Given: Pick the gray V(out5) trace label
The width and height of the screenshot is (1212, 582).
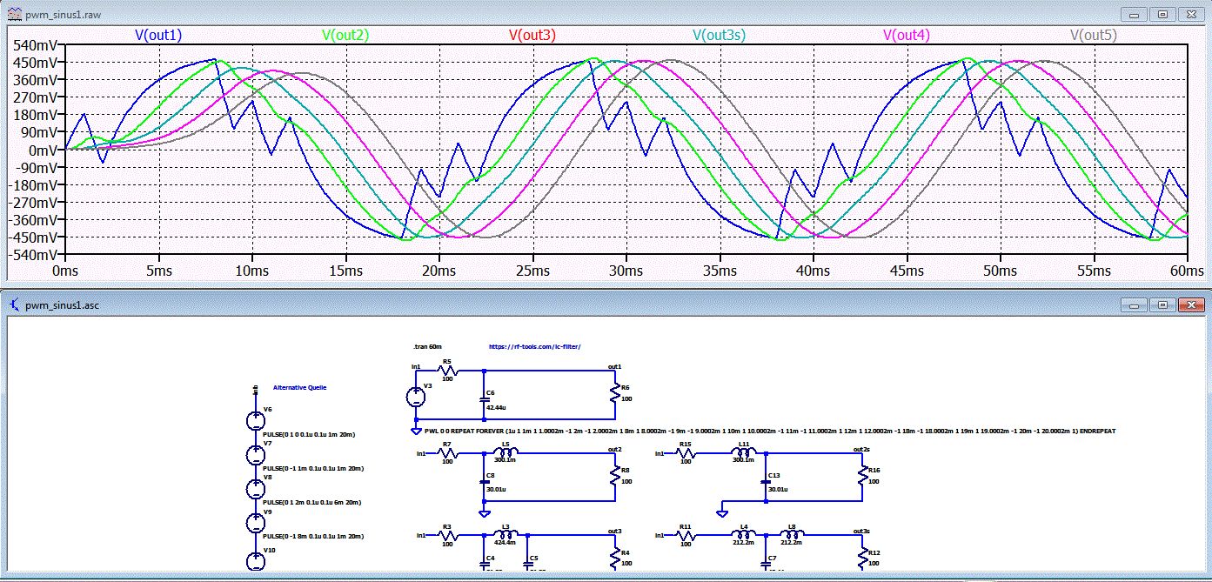Looking at the screenshot, I should [x=1093, y=36].
